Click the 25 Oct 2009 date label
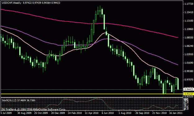 pyautogui.click(x=41, y=113)
